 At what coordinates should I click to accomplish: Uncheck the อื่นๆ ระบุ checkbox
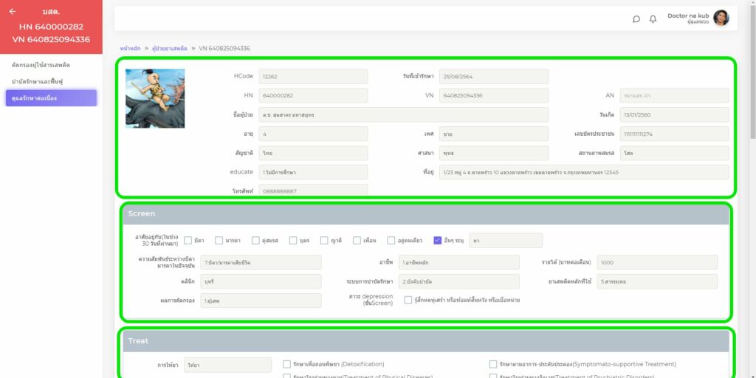click(x=438, y=241)
